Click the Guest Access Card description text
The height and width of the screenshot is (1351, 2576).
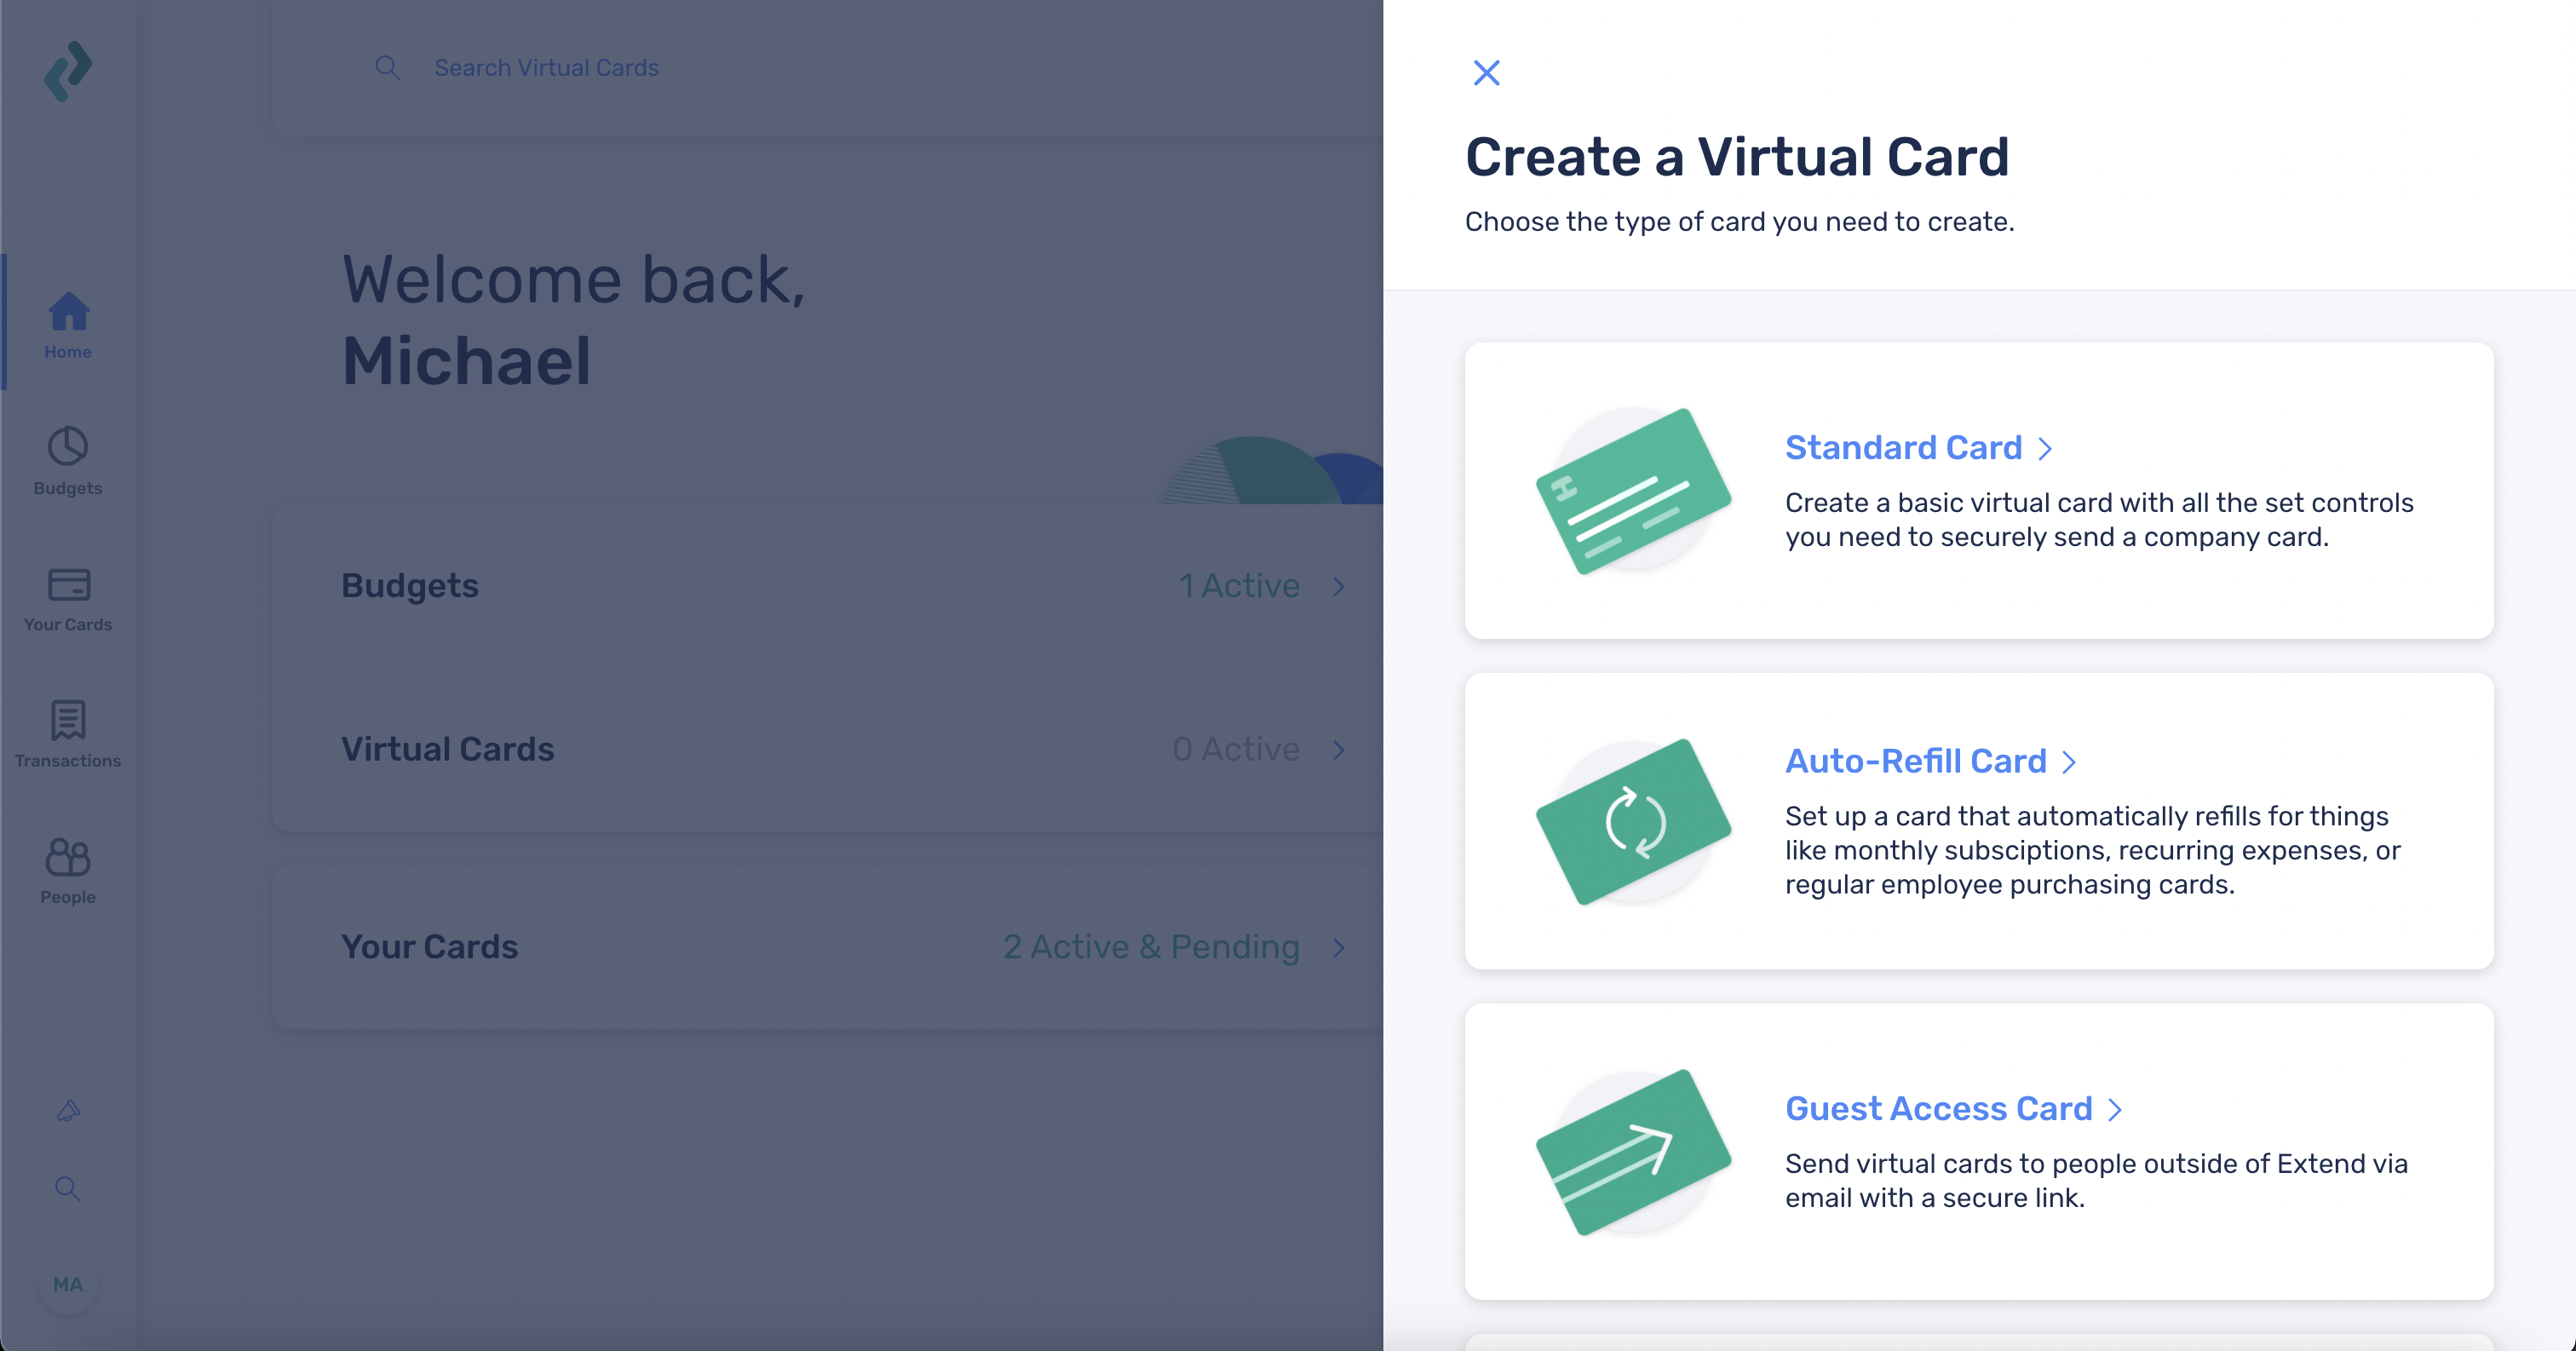pos(2096,1181)
